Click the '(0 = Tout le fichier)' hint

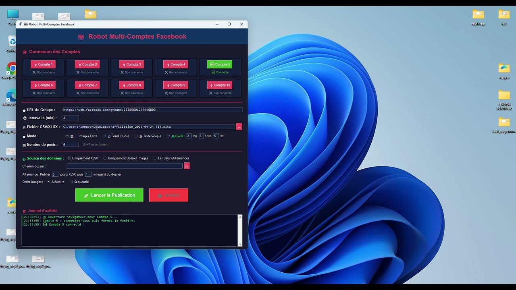95,145
